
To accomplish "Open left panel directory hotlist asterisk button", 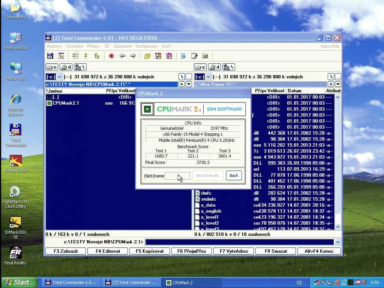I will (182, 84).
